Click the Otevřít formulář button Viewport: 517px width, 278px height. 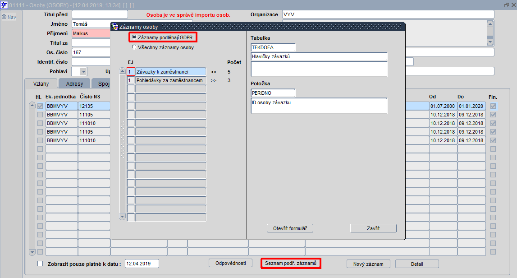[x=290, y=228]
